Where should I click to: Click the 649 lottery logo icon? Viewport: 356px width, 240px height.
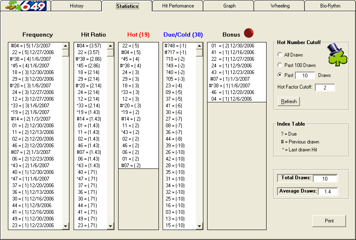pos(25,5)
